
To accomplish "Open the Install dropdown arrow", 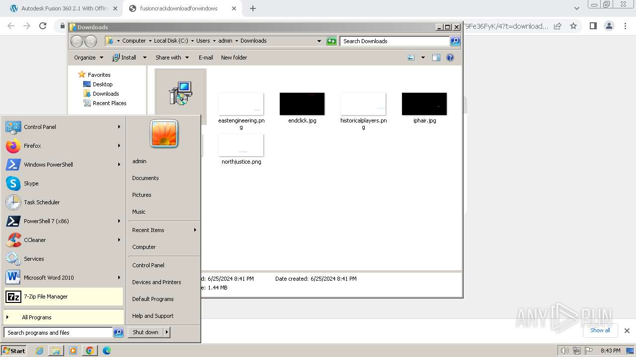I will pyautogui.click(x=145, y=58).
